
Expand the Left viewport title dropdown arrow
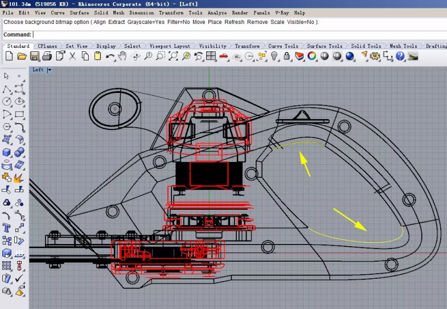[50, 70]
